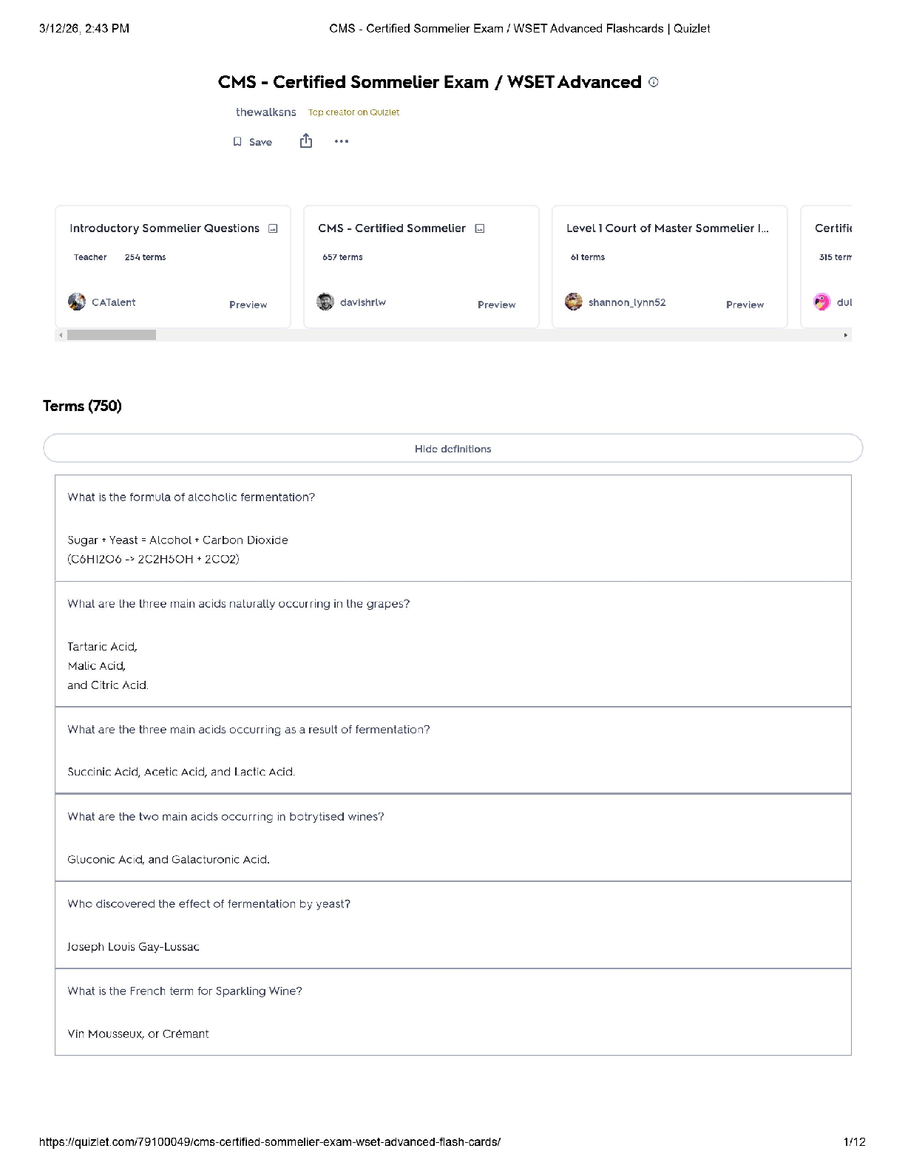Click the info icon beside the title
905x1171 pixels.
tap(654, 82)
